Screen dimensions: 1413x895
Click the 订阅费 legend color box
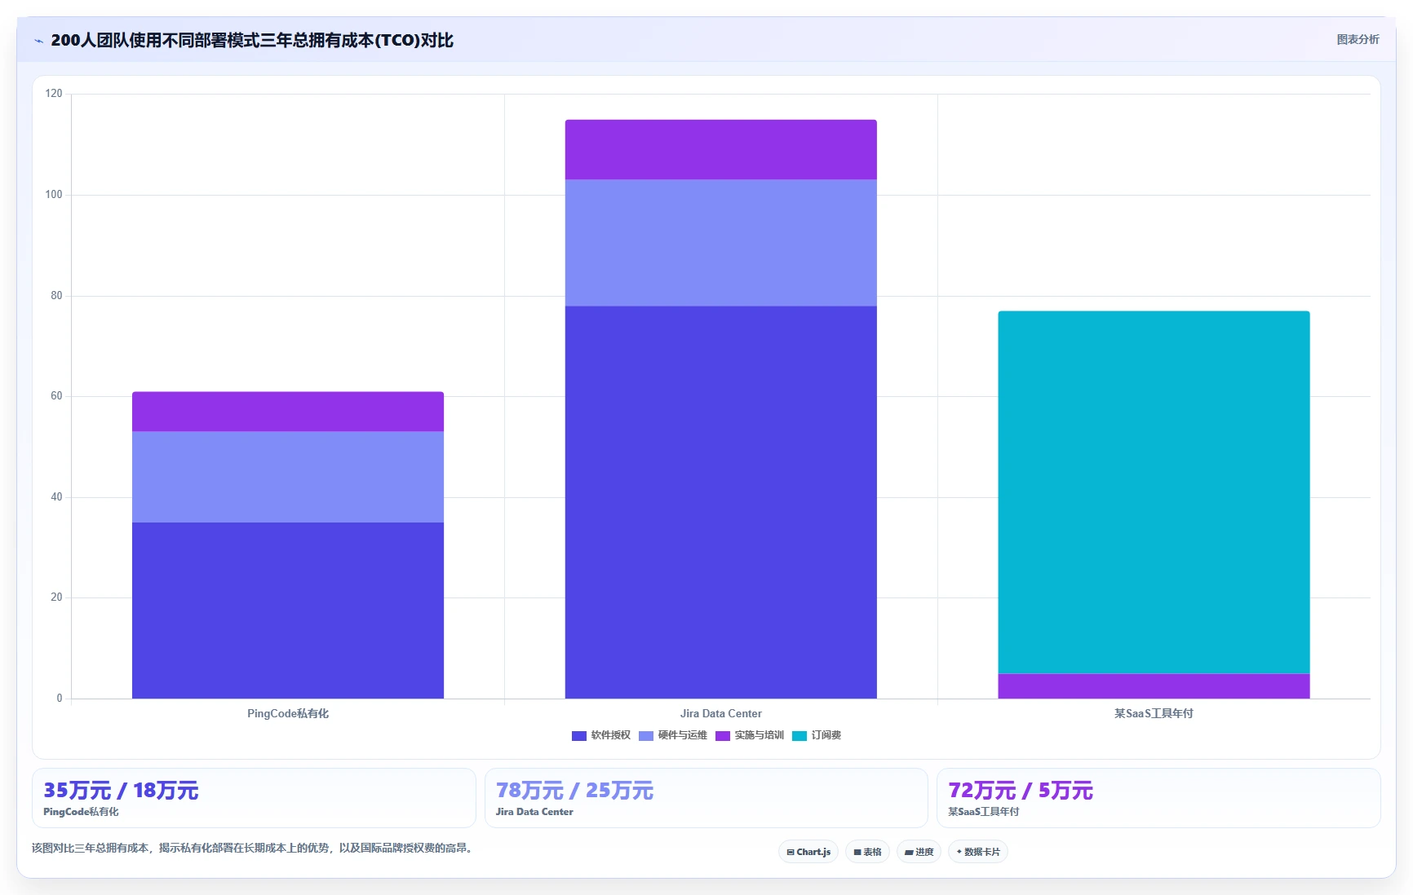coord(800,736)
